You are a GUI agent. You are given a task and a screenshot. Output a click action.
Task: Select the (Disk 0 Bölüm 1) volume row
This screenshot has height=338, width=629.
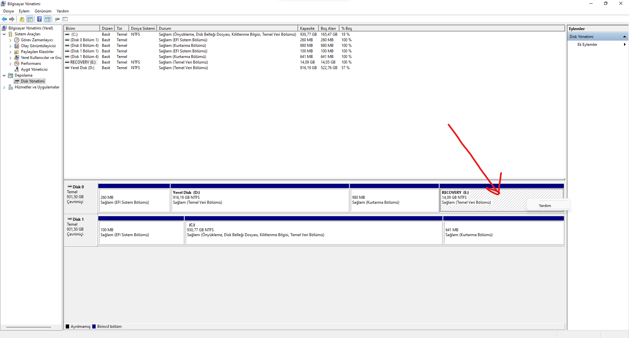coord(208,40)
